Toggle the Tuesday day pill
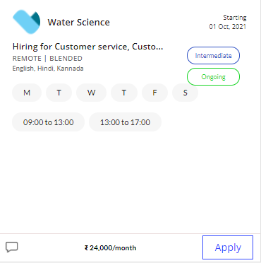The height and width of the screenshot is (263, 261). pos(59,93)
